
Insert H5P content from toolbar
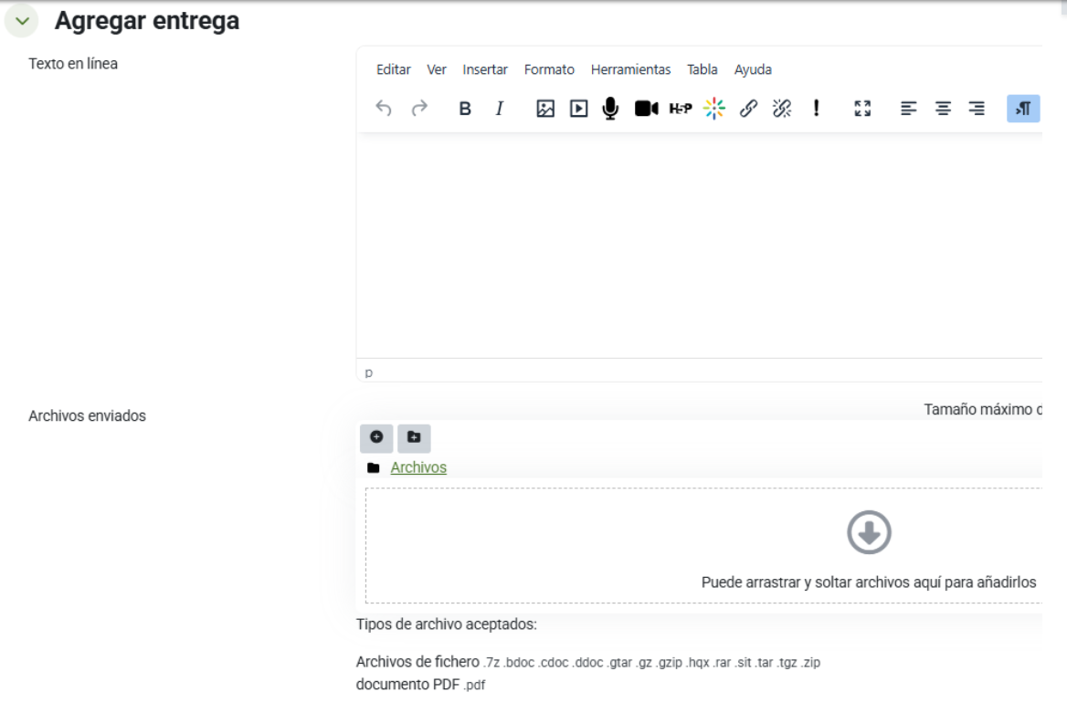[x=681, y=109]
